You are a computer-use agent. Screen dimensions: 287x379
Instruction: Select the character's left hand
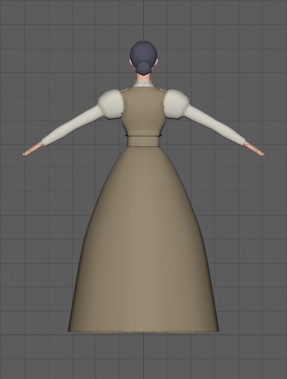coord(33,149)
